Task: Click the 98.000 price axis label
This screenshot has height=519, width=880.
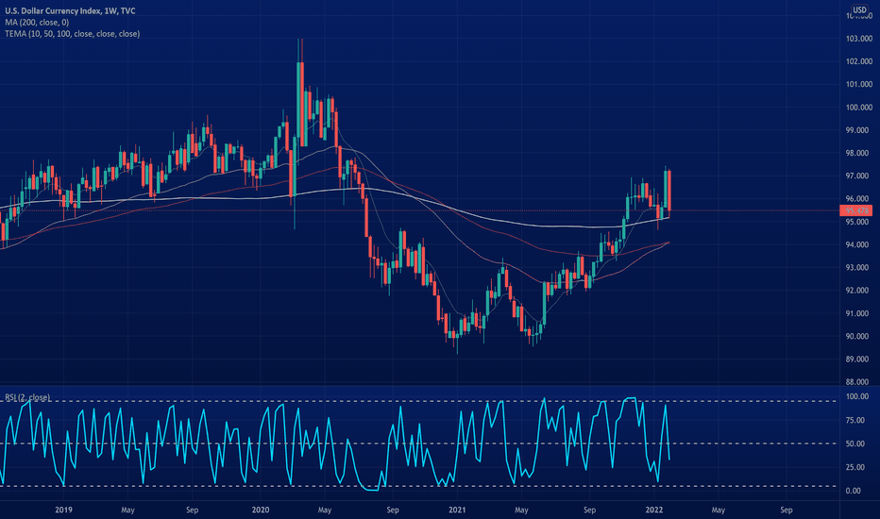Action: pos(858,153)
